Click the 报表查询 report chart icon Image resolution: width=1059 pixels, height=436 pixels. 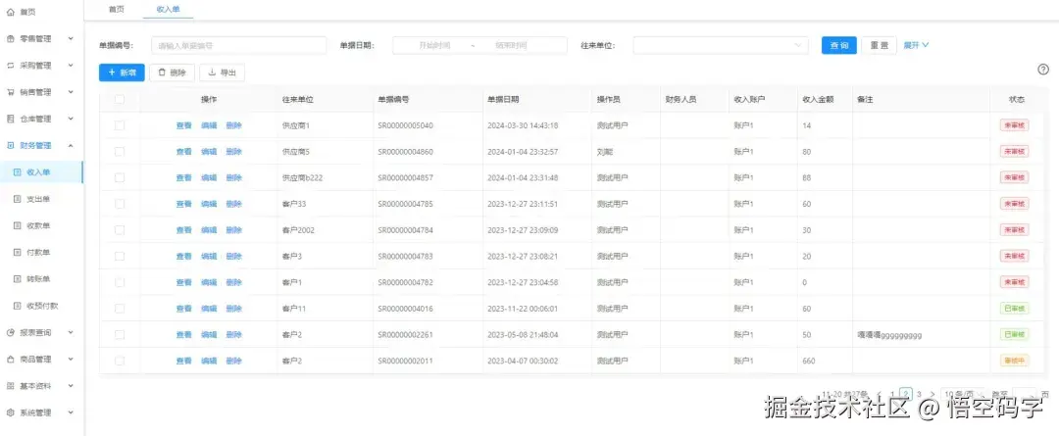(10, 333)
